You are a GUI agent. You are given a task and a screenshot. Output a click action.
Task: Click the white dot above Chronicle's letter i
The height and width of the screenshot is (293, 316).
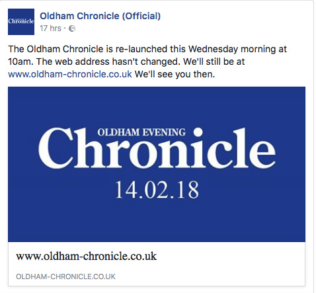(198, 132)
